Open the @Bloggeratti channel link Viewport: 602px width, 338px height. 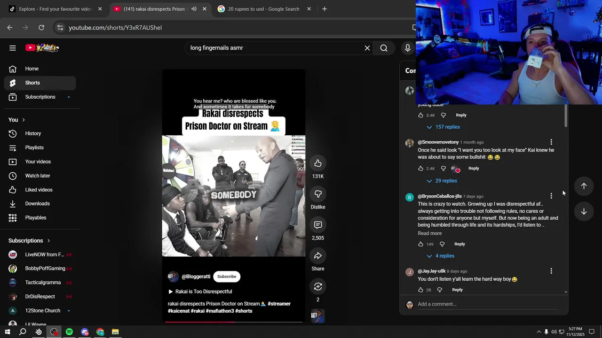click(x=196, y=277)
